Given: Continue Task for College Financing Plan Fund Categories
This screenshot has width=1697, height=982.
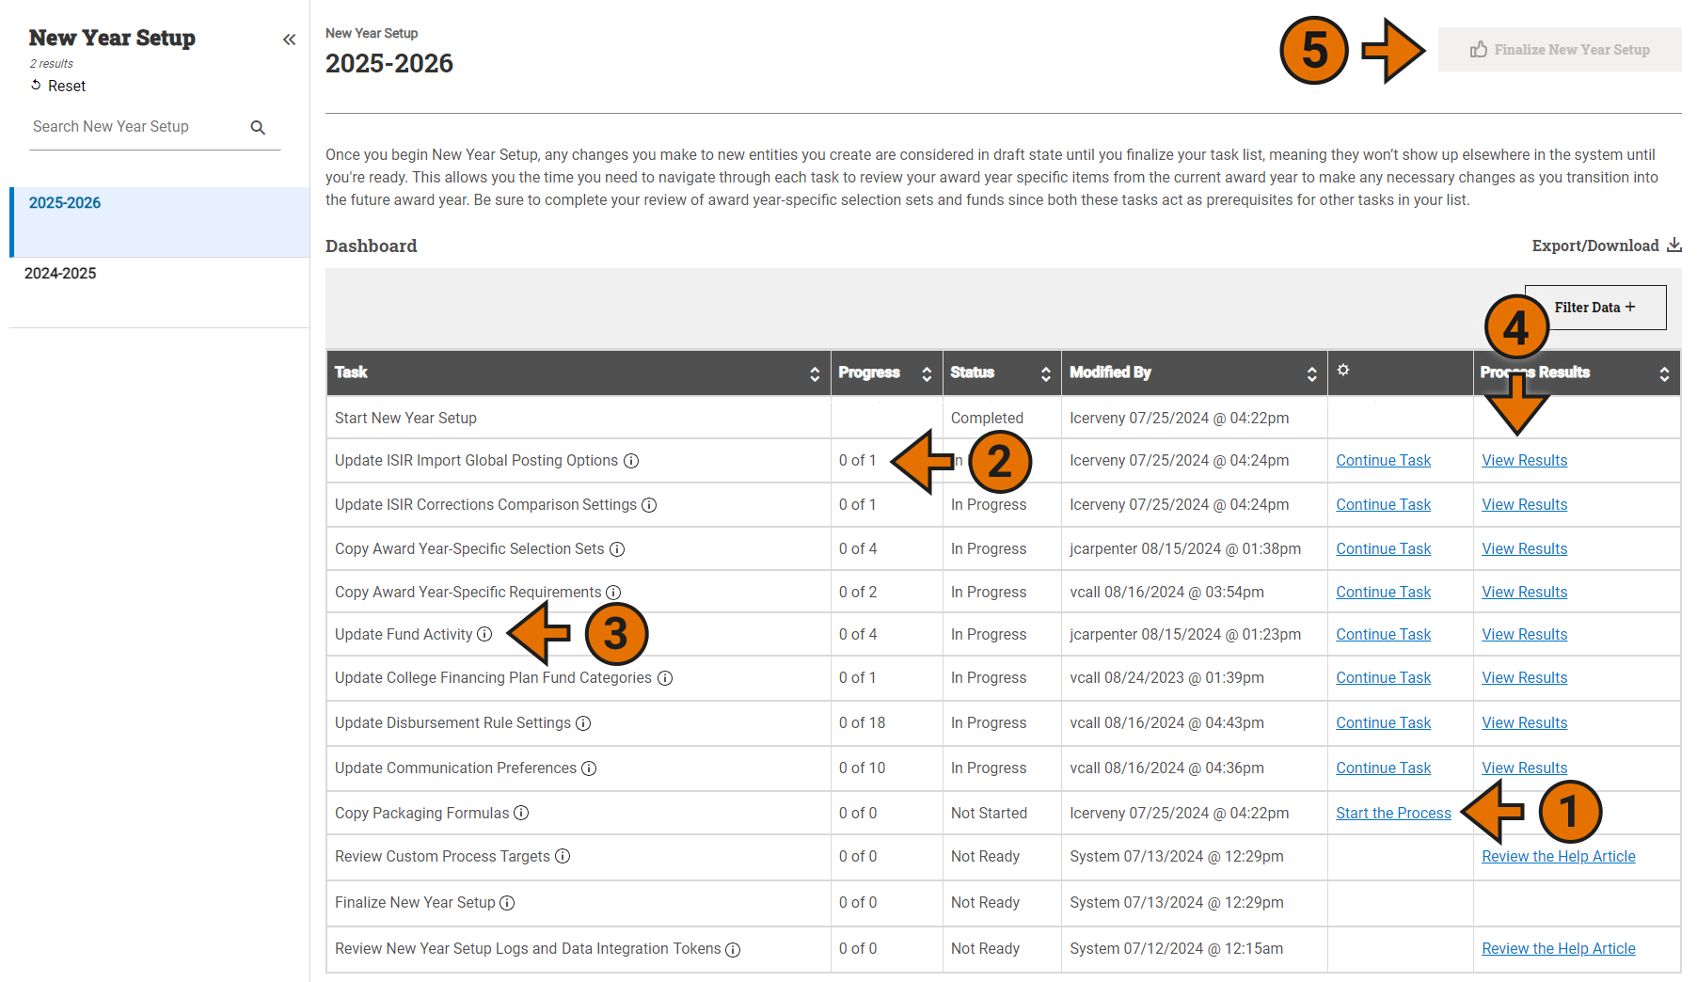Looking at the screenshot, I should 1383,678.
